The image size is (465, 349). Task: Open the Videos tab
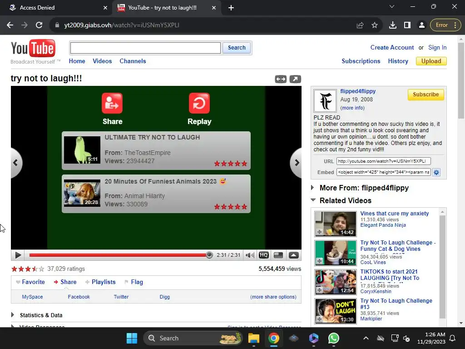coord(102,61)
